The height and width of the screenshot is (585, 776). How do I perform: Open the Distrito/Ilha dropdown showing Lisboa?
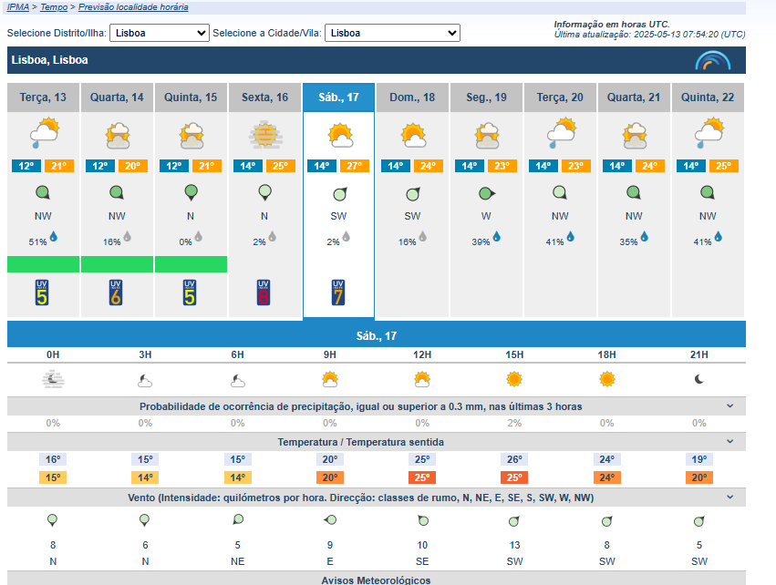[160, 33]
